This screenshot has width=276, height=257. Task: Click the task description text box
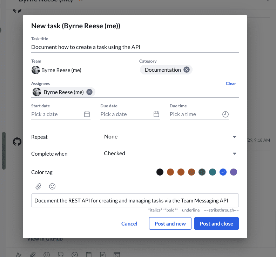click(135, 200)
